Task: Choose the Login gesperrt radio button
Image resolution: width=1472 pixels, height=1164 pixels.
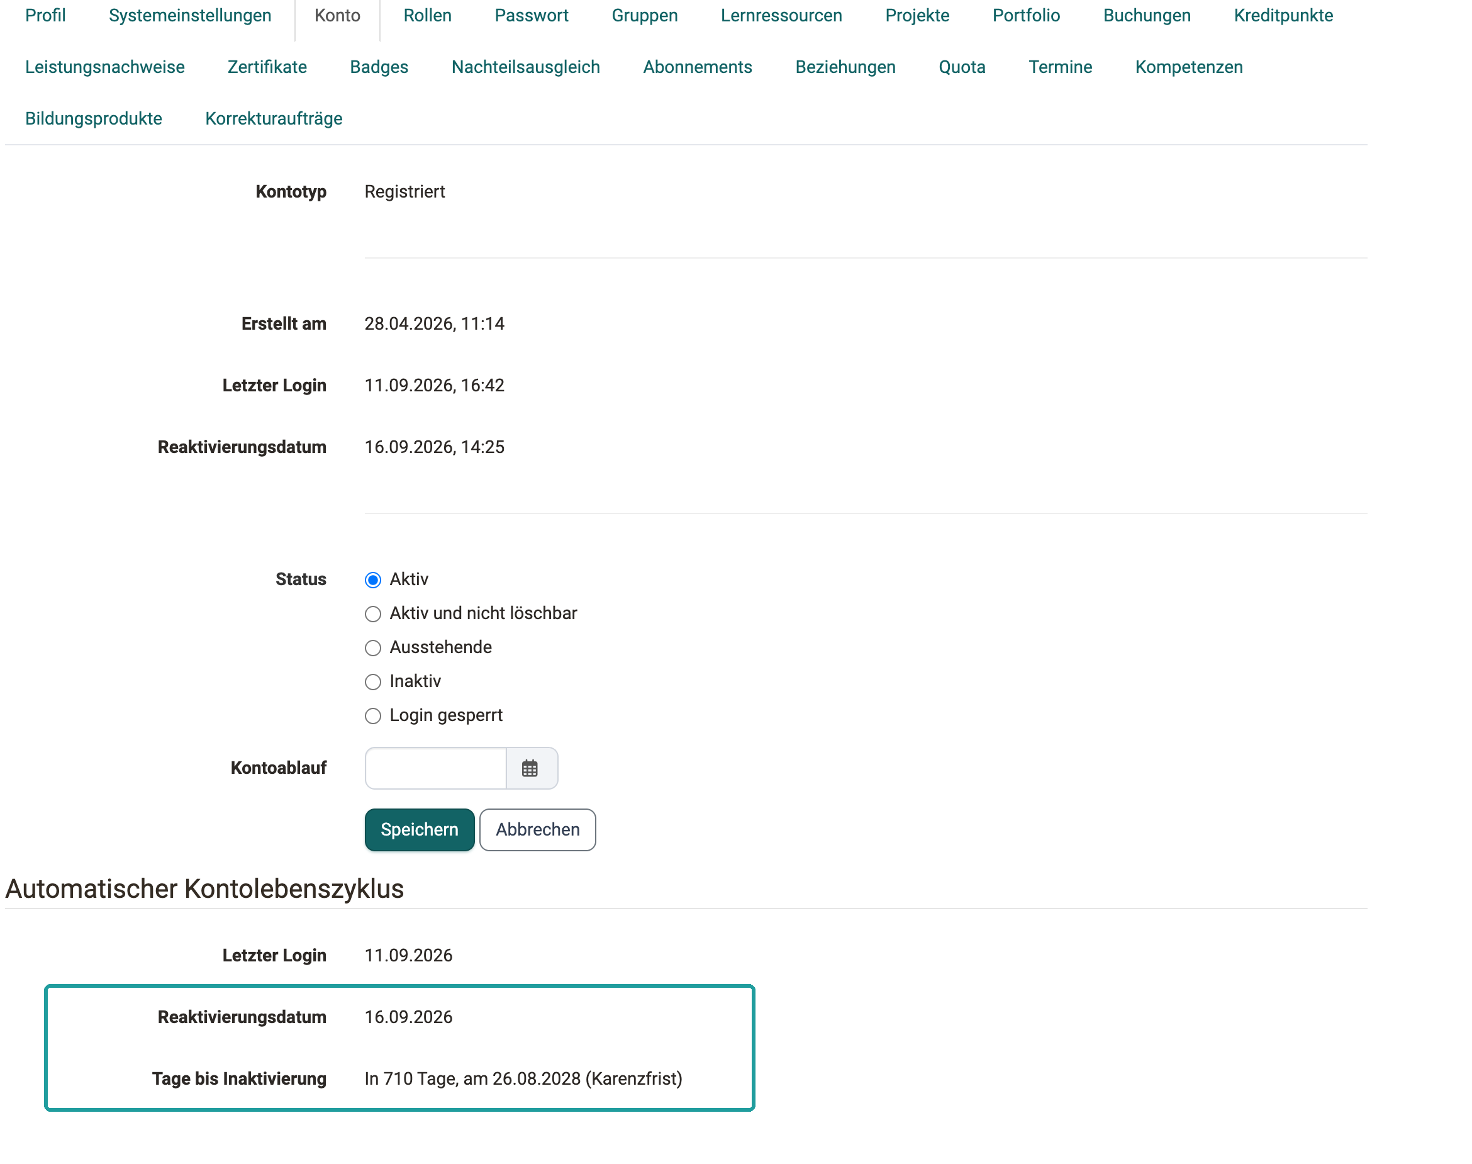Action: pos(372,715)
